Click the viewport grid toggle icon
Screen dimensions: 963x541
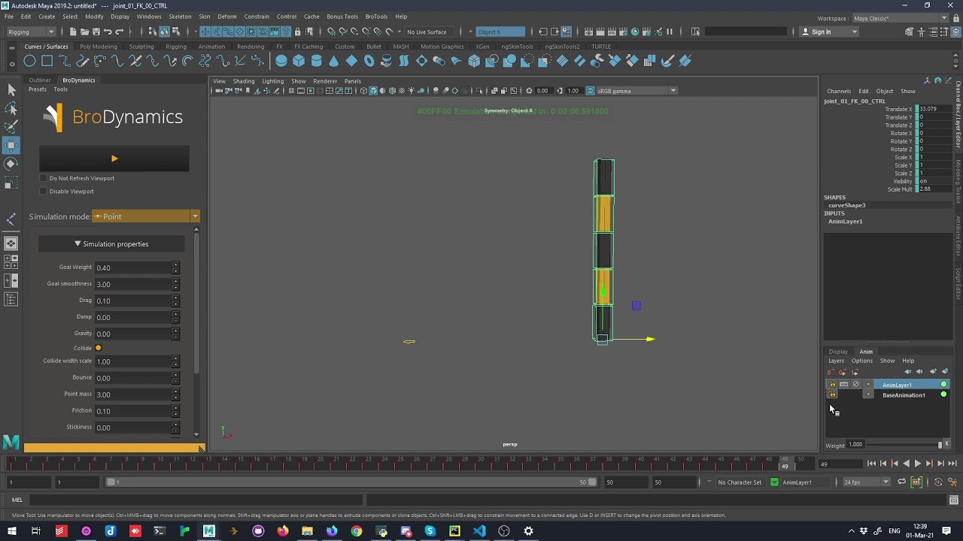tap(291, 91)
